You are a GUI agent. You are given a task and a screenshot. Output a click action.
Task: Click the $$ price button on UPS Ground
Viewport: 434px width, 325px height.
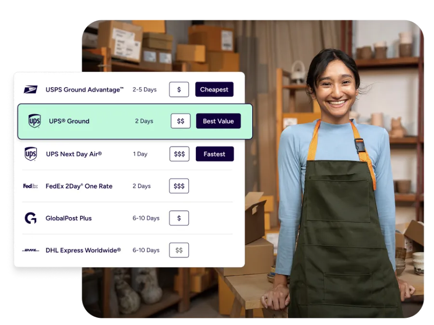point(180,121)
